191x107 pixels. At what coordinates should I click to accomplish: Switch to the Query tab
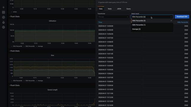[128, 9]
